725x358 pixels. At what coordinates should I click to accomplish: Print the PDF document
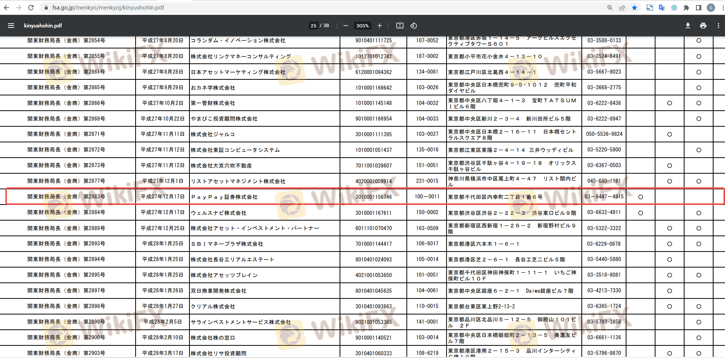(x=703, y=26)
